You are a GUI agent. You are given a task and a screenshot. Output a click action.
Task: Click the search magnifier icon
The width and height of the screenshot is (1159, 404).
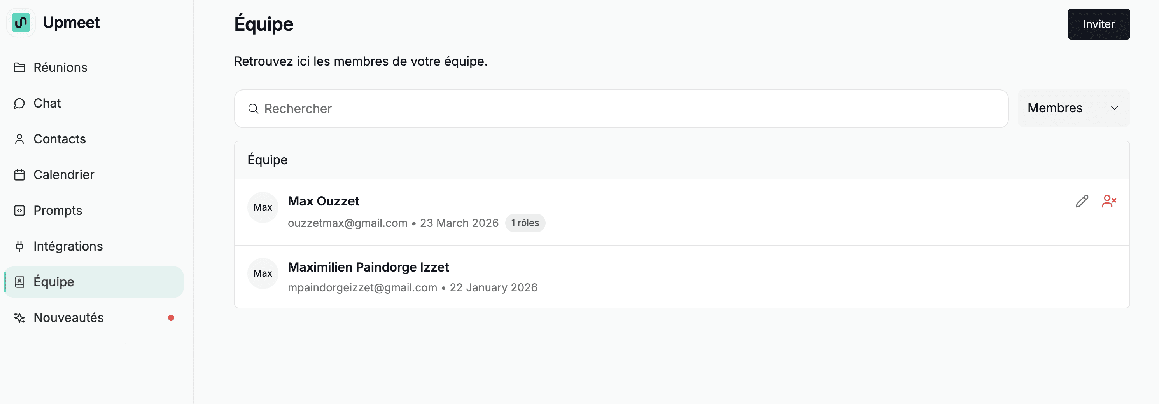pos(253,109)
